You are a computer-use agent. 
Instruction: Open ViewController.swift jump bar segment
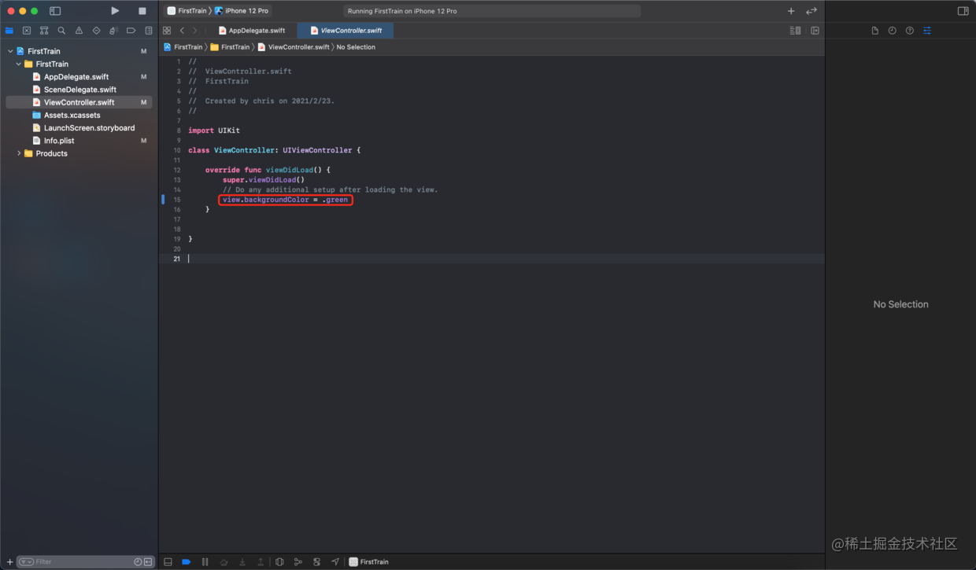pos(294,47)
